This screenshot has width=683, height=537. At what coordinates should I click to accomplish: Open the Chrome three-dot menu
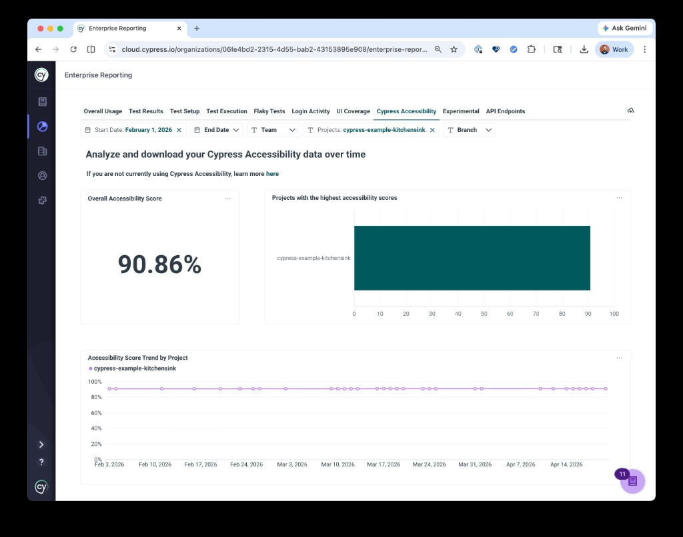(x=645, y=49)
